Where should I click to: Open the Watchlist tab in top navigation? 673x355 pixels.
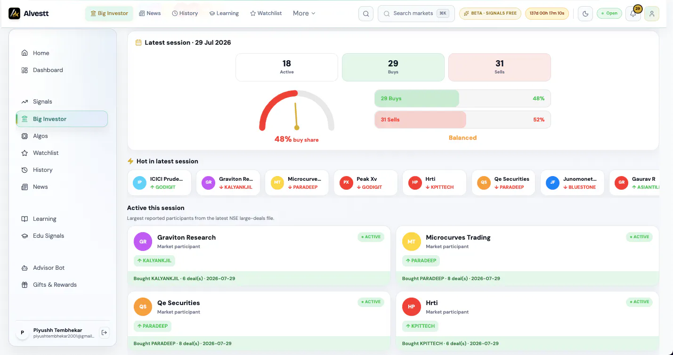click(x=266, y=13)
